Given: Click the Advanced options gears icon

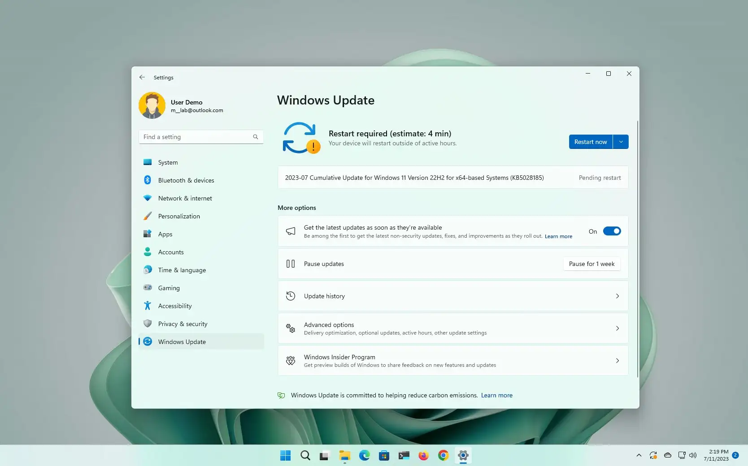Looking at the screenshot, I should point(291,328).
